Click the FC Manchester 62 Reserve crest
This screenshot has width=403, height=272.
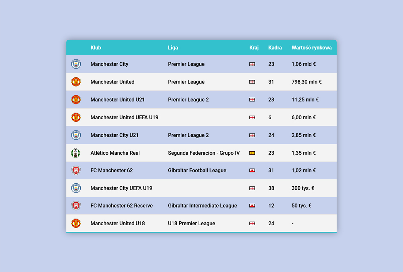pyautogui.click(x=76, y=206)
